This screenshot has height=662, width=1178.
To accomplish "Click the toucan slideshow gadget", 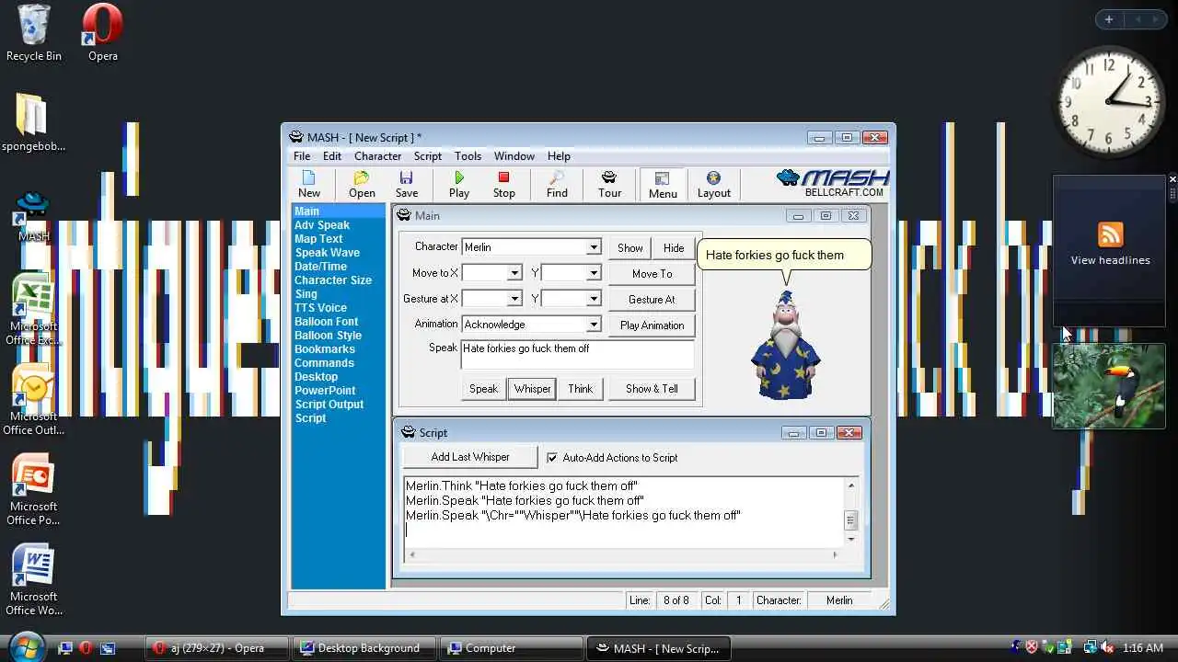I will click(1109, 386).
